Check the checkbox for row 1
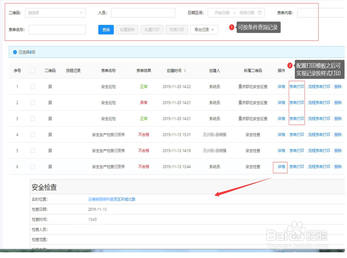 (x=33, y=87)
